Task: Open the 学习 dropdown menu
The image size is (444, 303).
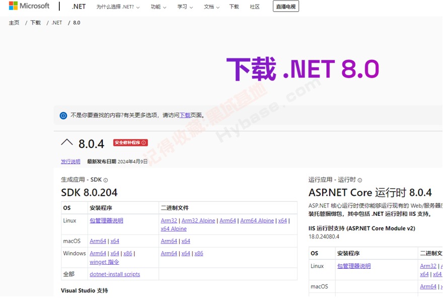Action: pyautogui.click(x=185, y=7)
